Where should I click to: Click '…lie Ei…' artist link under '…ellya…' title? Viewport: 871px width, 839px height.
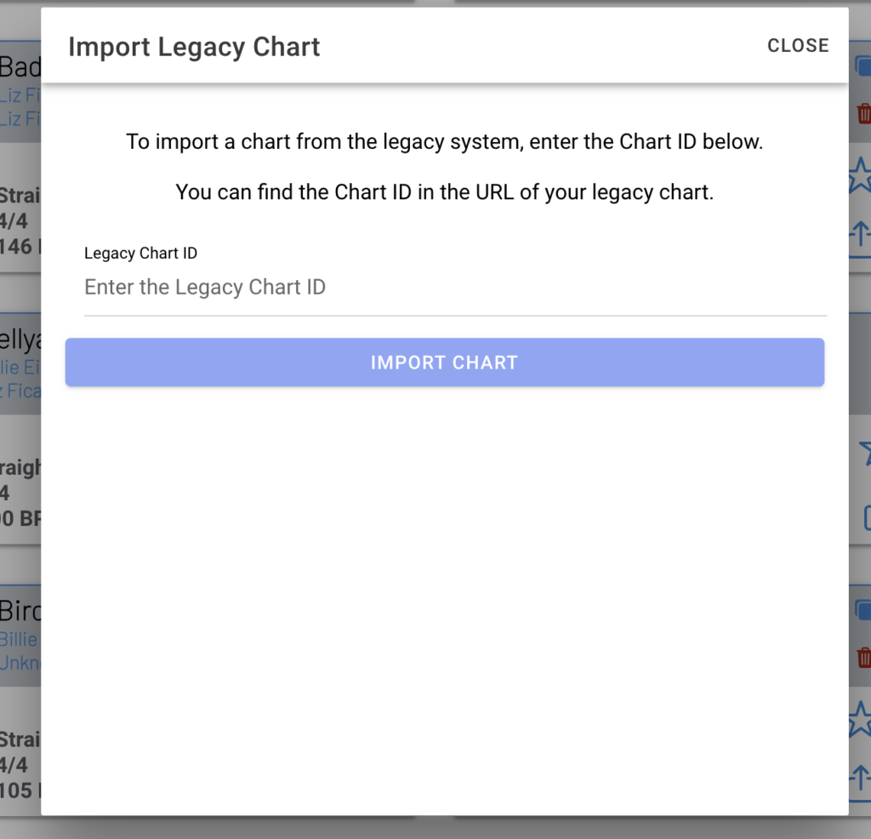point(20,368)
